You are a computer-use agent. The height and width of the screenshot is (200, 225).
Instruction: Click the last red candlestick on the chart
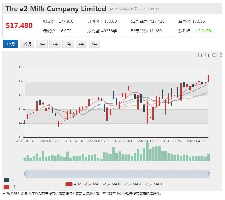click(208, 78)
